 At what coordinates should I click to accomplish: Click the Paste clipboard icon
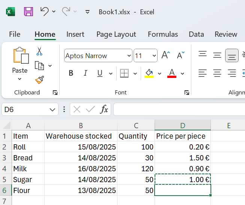click(21, 55)
